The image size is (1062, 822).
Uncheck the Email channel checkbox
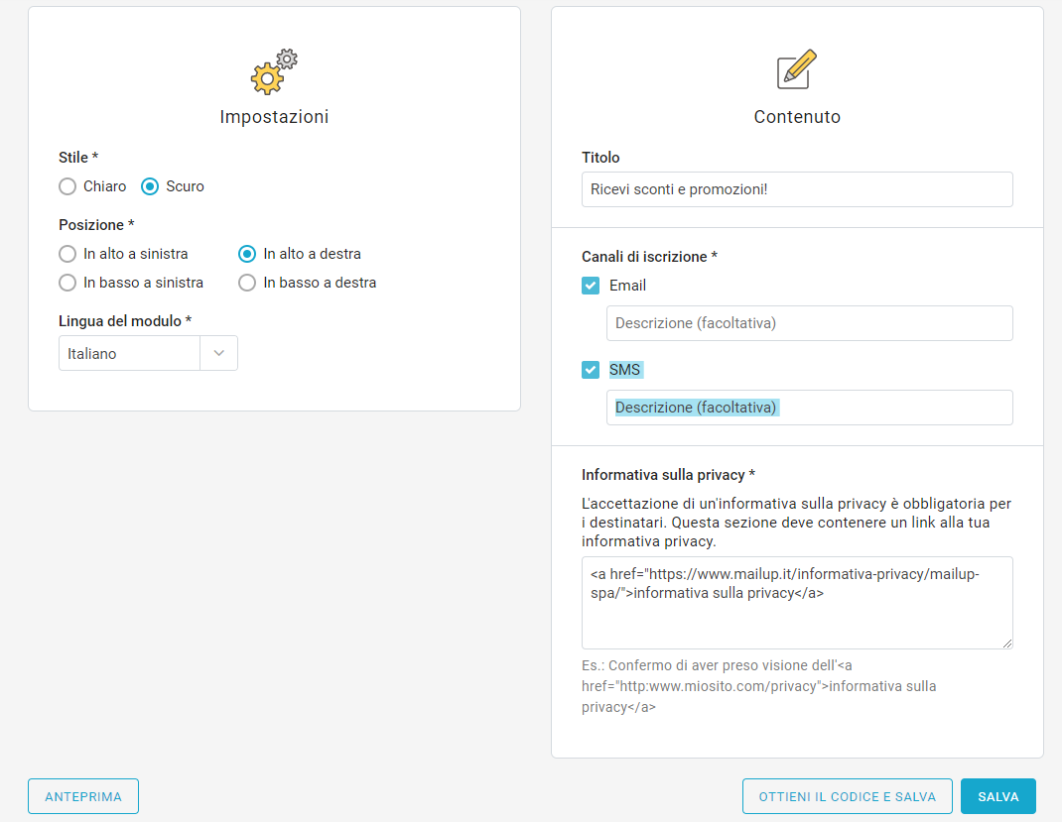tap(591, 286)
